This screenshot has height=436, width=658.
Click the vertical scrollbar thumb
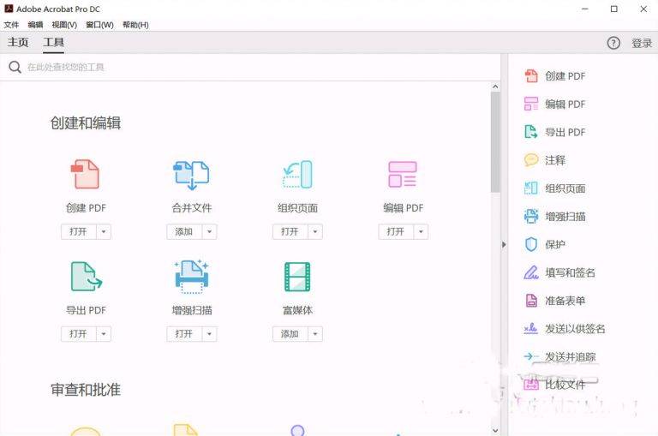tap(495, 142)
